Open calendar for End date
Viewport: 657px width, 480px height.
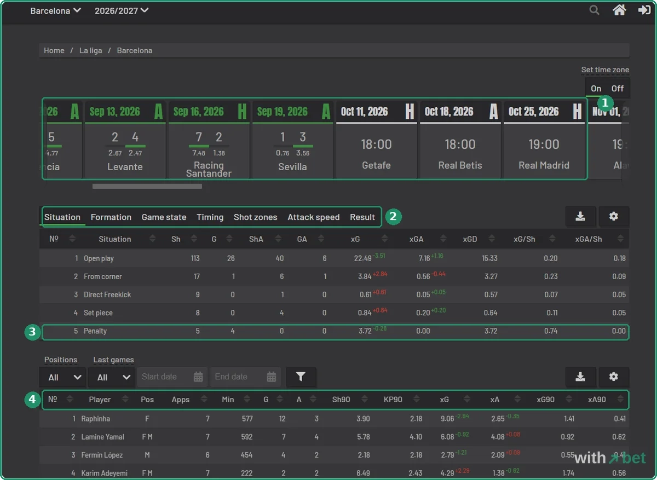click(271, 377)
